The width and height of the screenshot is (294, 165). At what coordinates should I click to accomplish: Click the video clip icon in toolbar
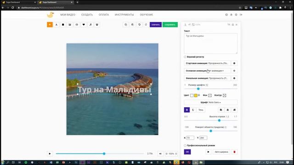click(77, 24)
